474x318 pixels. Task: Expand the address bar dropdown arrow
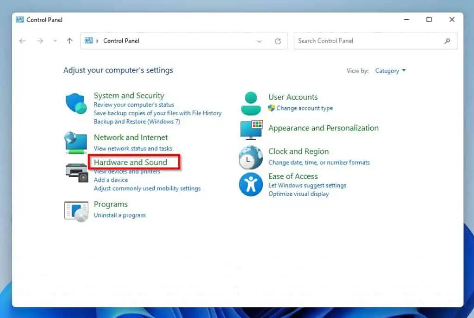click(x=259, y=41)
